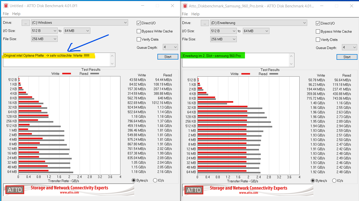Click the 715.72 MB/s write value in Samsung 960 Pro window
359x201 pixels.
click(x=316, y=98)
